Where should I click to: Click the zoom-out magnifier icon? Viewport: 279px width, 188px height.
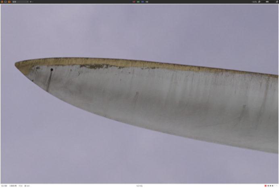[x=259, y=2]
